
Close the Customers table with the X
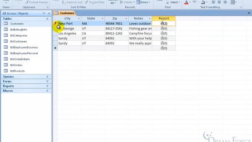click(249, 13)
